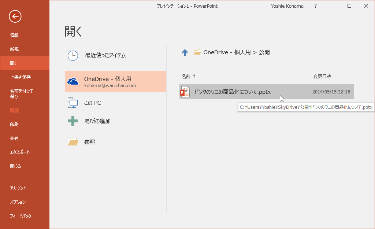The width and height of the screenshot is (375, 229).
Task: Click the PowerPoint file icon in list
Action: (185, 92)
